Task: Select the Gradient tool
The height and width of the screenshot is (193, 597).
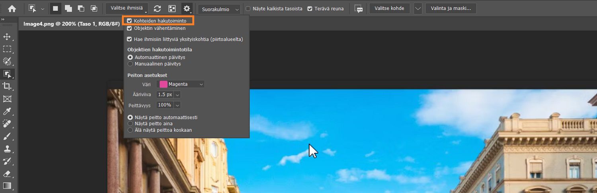Action: 7,186
